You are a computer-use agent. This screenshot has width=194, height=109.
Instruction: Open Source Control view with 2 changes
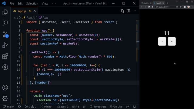[x=5, y=34]
